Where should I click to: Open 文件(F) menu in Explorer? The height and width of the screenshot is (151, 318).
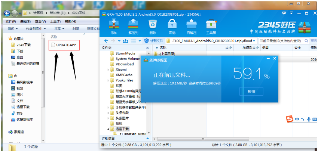(x=11, y=21)
